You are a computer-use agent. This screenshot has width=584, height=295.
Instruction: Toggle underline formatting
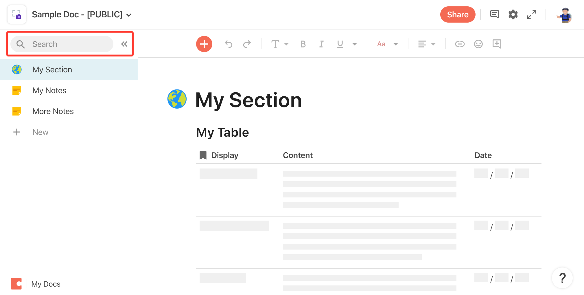[340, 44]
